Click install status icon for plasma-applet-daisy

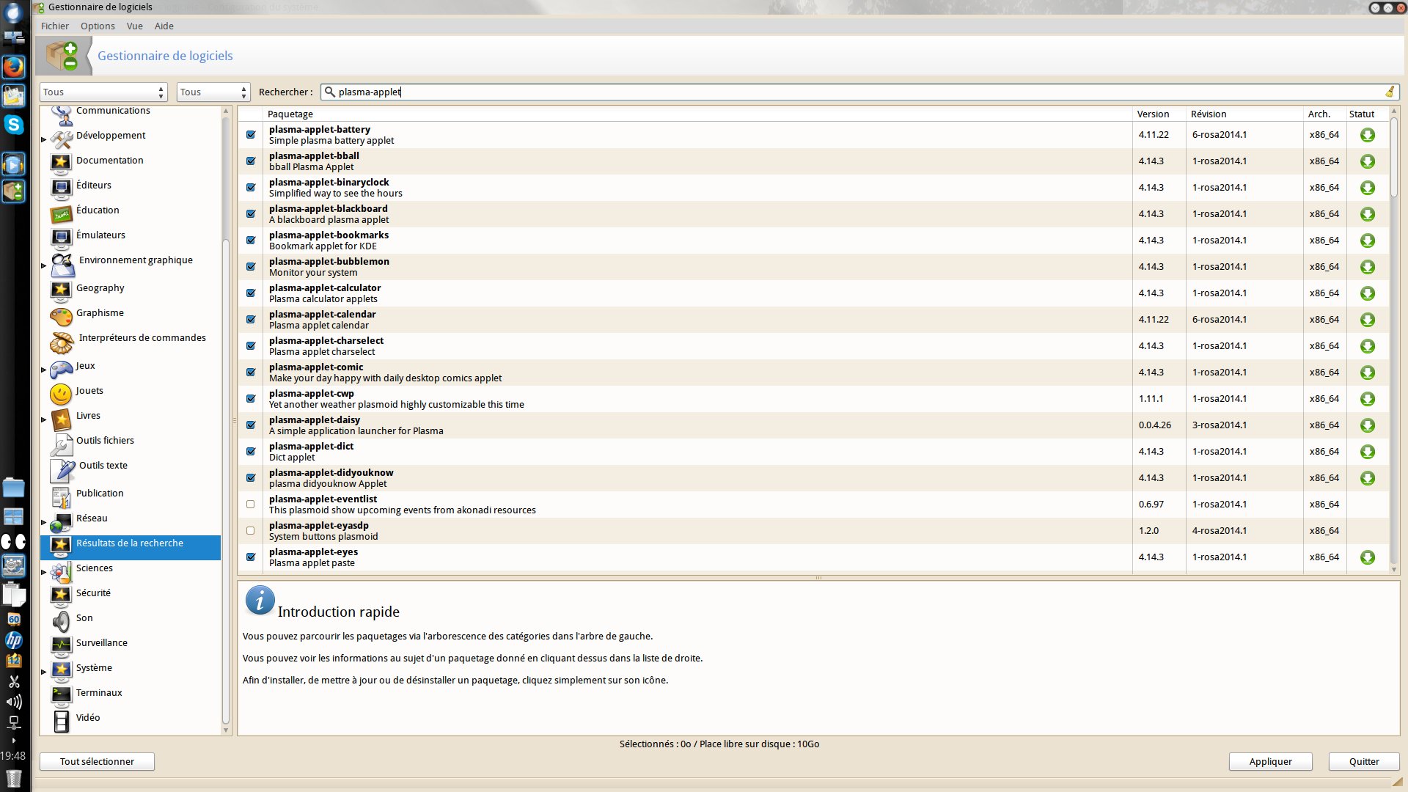[x=1367, y=425]
